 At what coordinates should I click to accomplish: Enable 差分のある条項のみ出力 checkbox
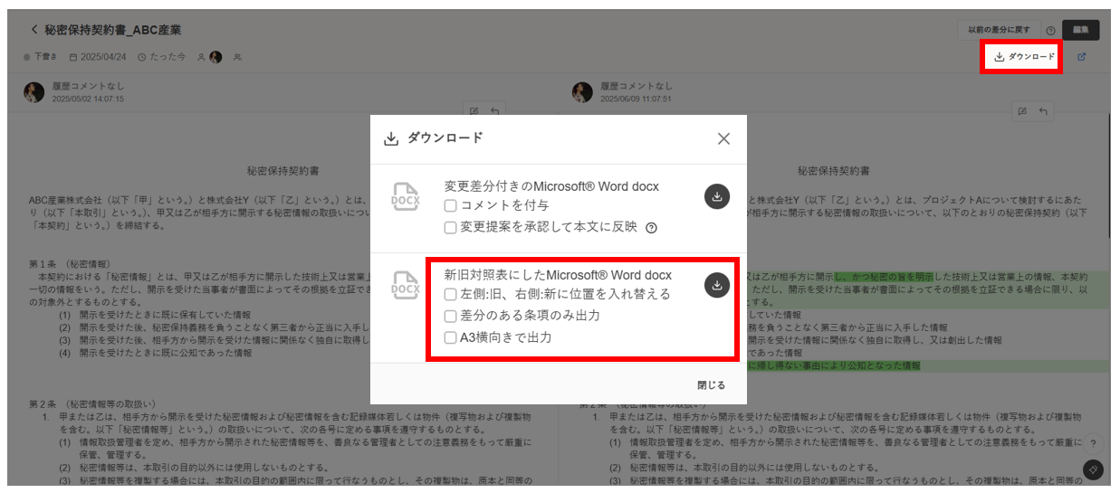pyautogui.click(x=450, y=316)
